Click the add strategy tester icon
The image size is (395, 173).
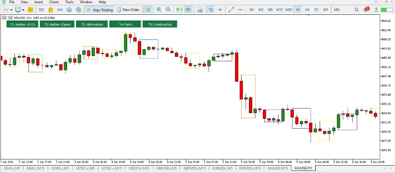[x=79, y=10]
